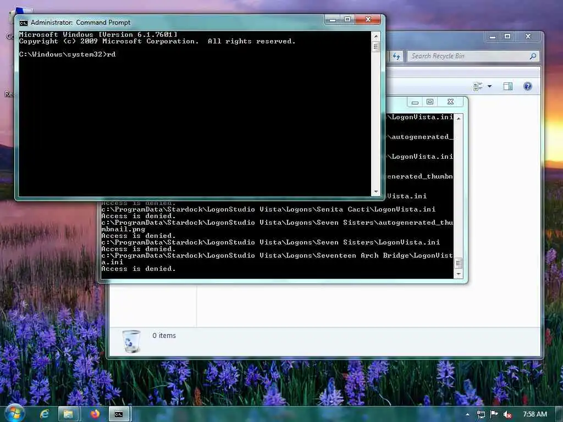Open the view options dropdown arrow
This screenshot has height=422, width=563.
(489, 86)
